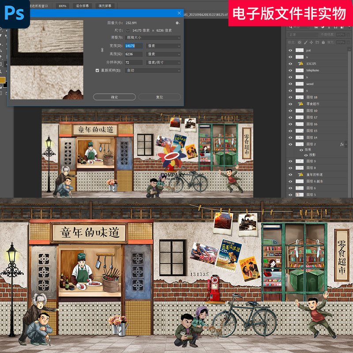Click the black background color swatch
The height and width of the screenshot is (353, 353).
pyautogui.click(x=5, y=85)
